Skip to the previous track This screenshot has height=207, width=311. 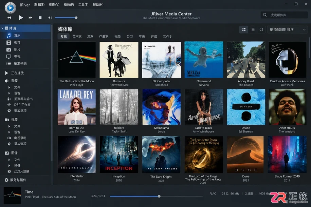point(9,18)
